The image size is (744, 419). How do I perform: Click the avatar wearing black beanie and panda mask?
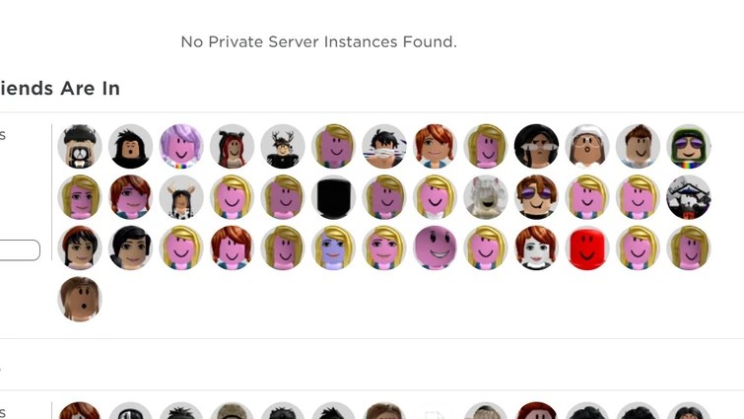(80, 146)
